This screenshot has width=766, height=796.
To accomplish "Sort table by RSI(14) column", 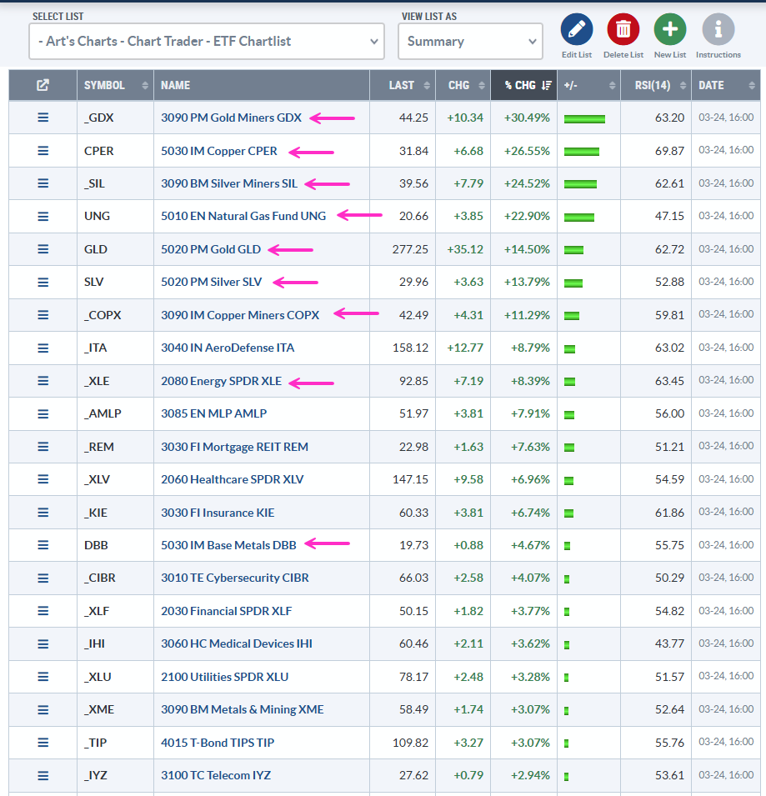I will click(656, 85).
